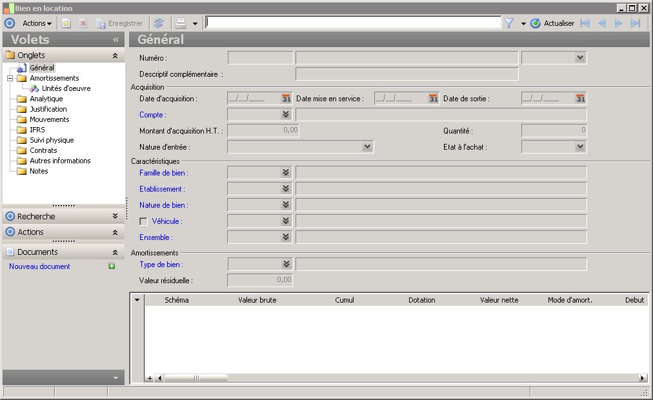This screenshot has width=653, height=400.
Task: Open the Nature d'entrée dropdown
Action: [x=367, y=147]
